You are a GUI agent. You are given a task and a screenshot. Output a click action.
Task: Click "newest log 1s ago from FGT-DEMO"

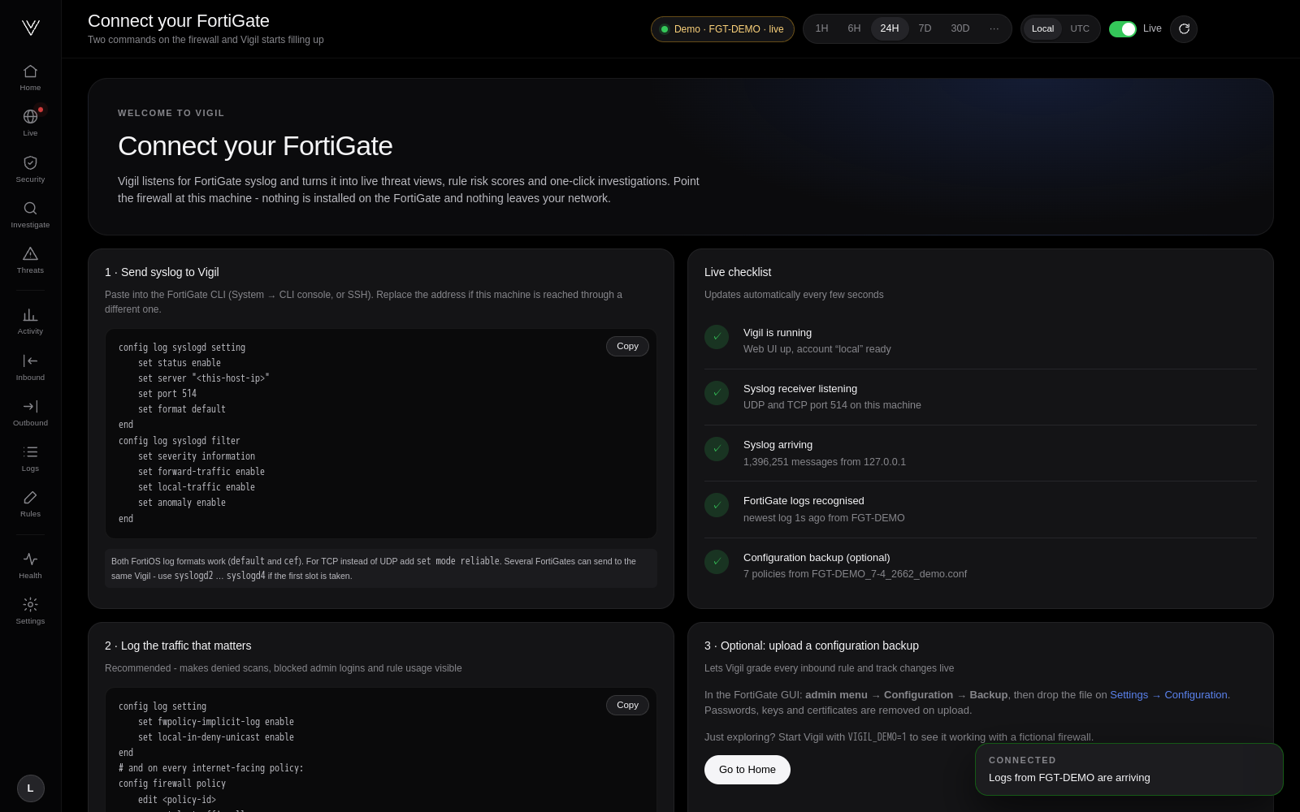824,518
